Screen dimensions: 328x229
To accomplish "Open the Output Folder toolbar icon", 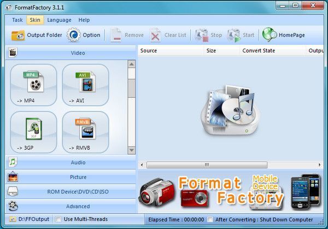I will point(18,35).
